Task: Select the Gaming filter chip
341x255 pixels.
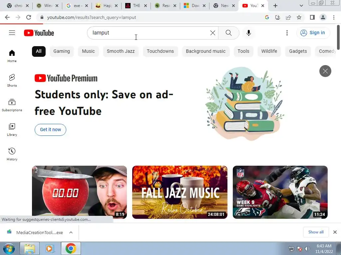Action: (62, 51)
